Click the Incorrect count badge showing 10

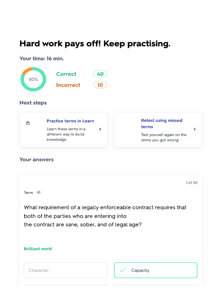click(x=100, y=85)
